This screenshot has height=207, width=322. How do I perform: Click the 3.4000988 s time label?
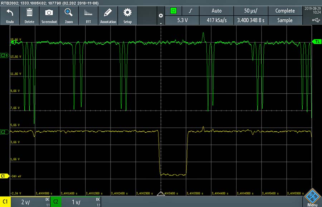tap(44, 193)
